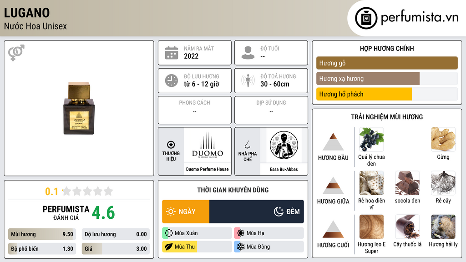
Task: Click the leaf icon for Mùa Thu
Action: 169,247
